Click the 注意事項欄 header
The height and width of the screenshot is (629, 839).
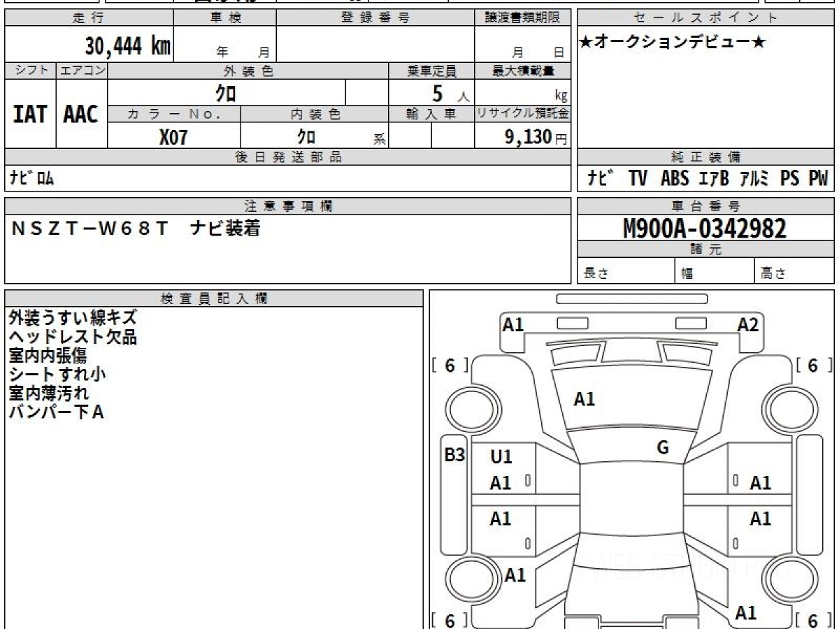[x=287, y=206]
